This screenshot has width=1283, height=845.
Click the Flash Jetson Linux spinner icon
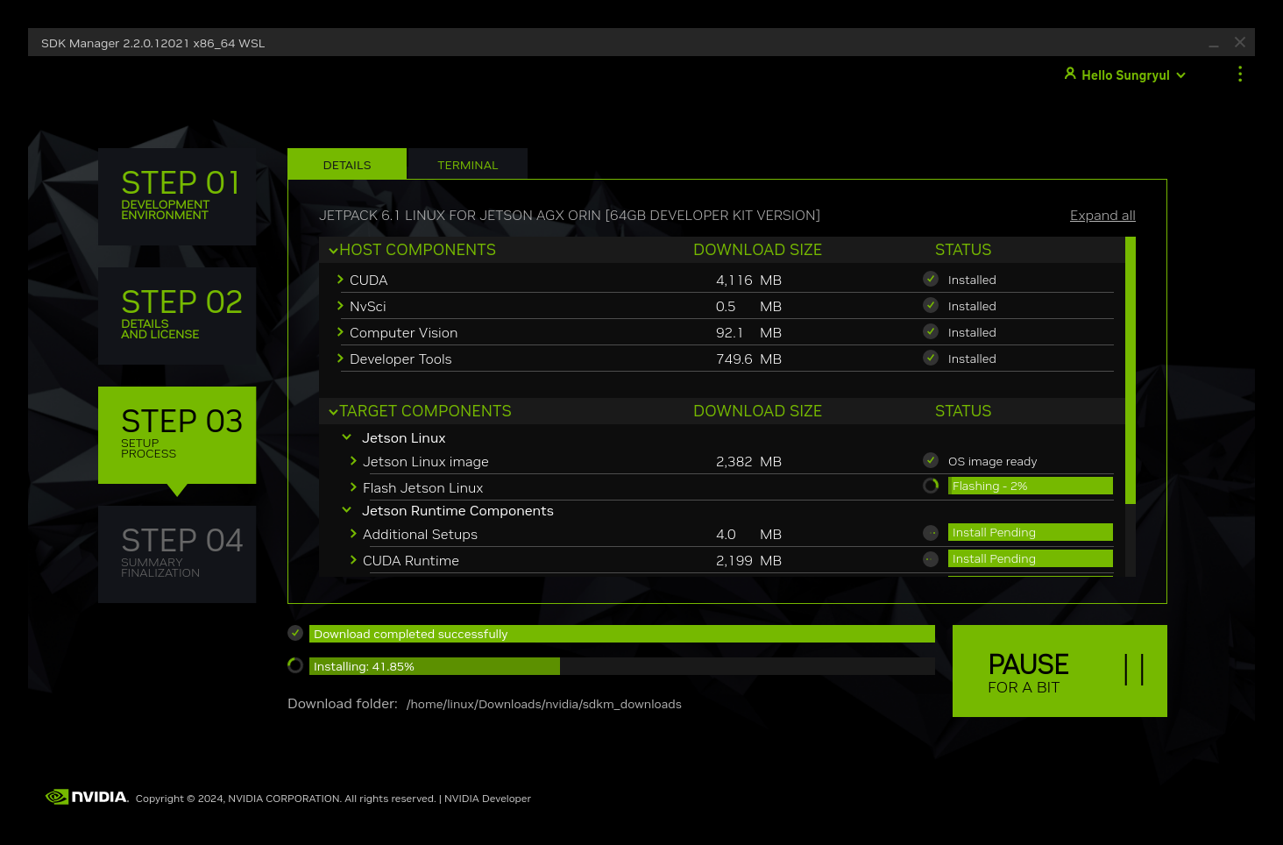click(931, 486)
